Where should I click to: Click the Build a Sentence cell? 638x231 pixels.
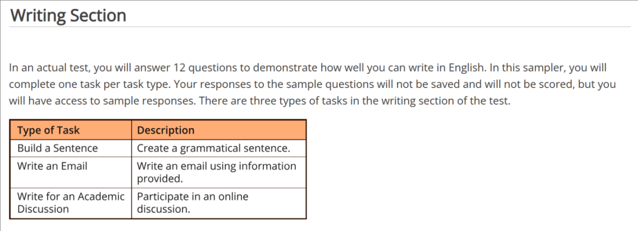pyautogui.click(x=71, y=148)
